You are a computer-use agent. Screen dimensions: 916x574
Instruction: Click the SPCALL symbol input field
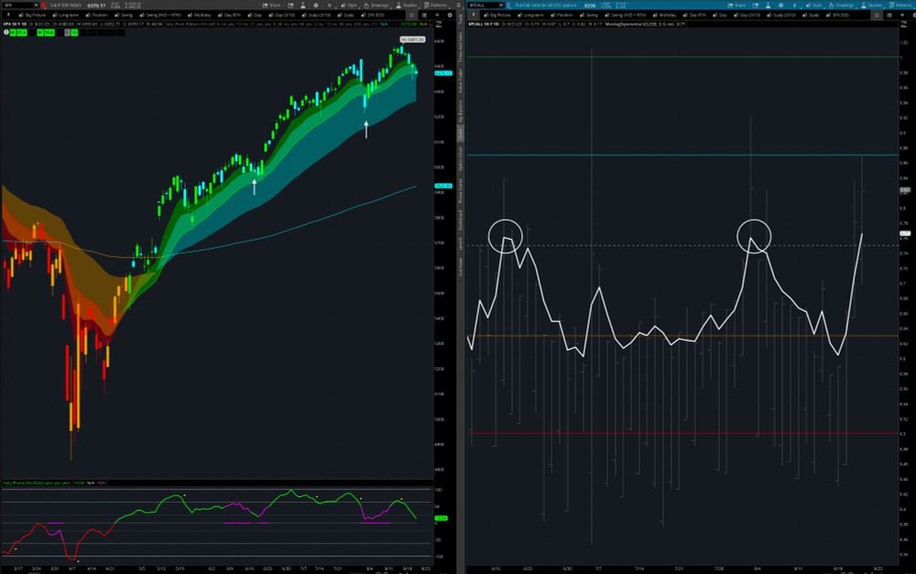(x=483, y=5)
